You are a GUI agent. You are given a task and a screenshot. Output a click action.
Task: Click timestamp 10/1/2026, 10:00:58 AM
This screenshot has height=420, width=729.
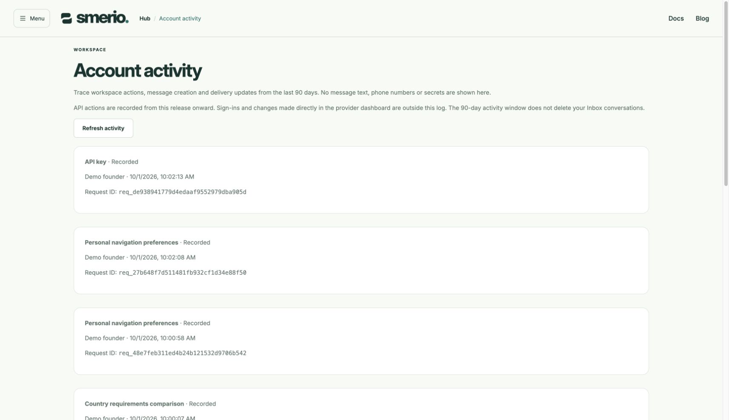pos(163,338)
